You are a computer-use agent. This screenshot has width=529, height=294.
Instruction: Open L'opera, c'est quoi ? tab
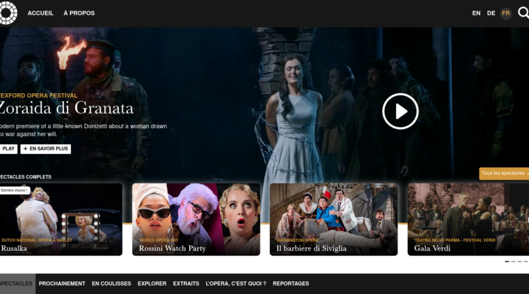(236, 283)
